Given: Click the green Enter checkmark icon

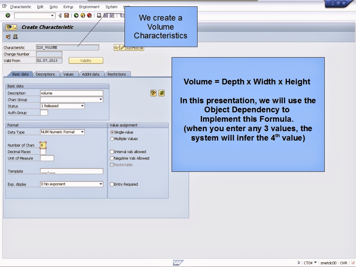Looking at the screenshot, I should point(8,15).
